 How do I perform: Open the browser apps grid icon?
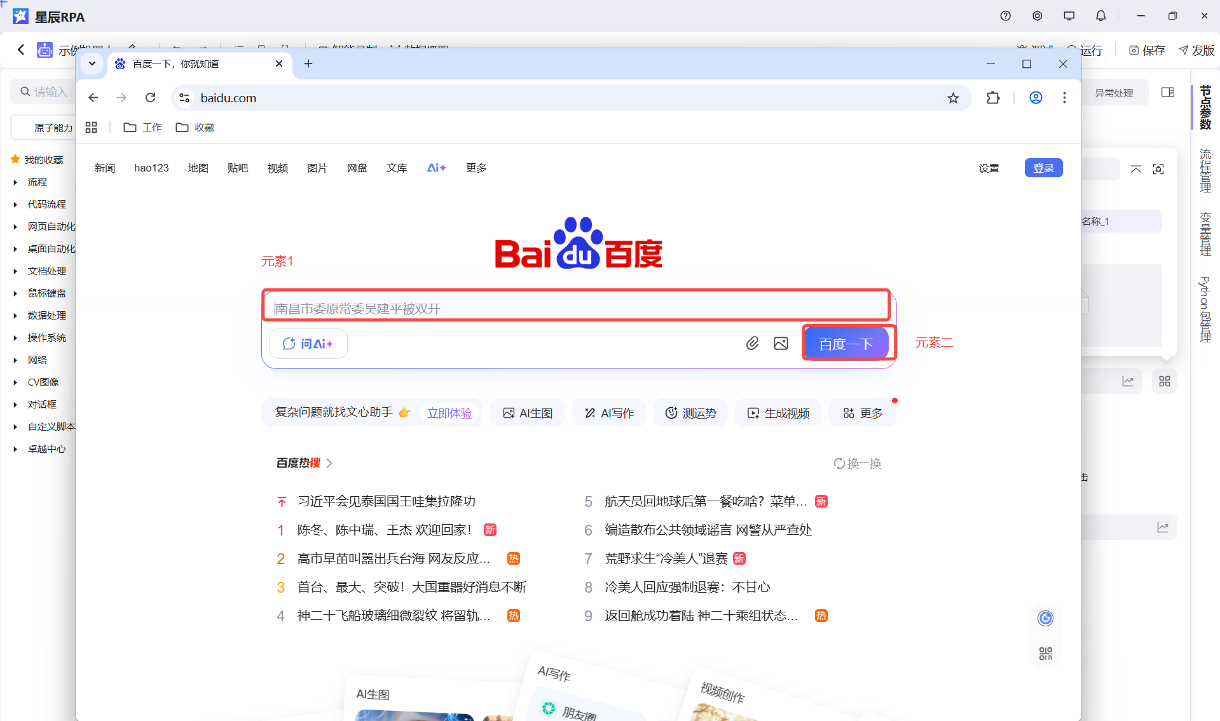(92, 128)
